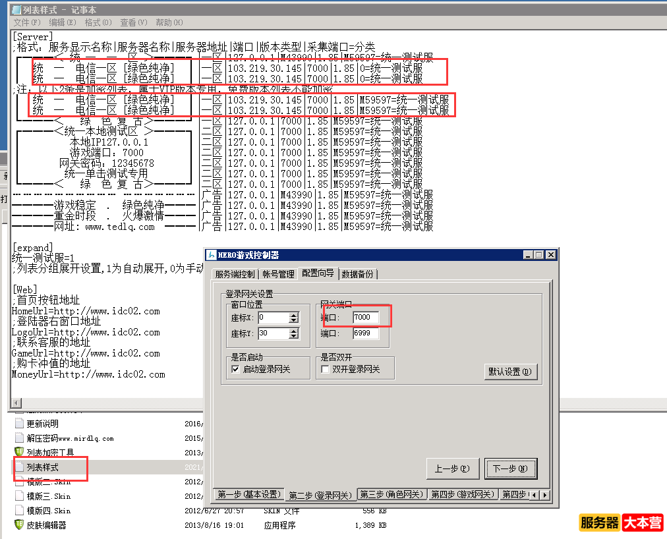Click the 座标Y input field
Viewport: 667px width, 539px height.
coord(274,333)
